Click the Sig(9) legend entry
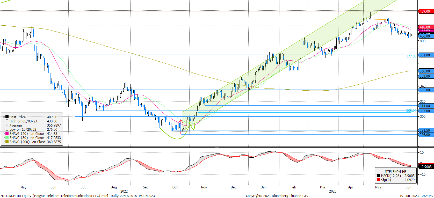The height and width of the screenshot is (198, 434). (x=396, y=180)
